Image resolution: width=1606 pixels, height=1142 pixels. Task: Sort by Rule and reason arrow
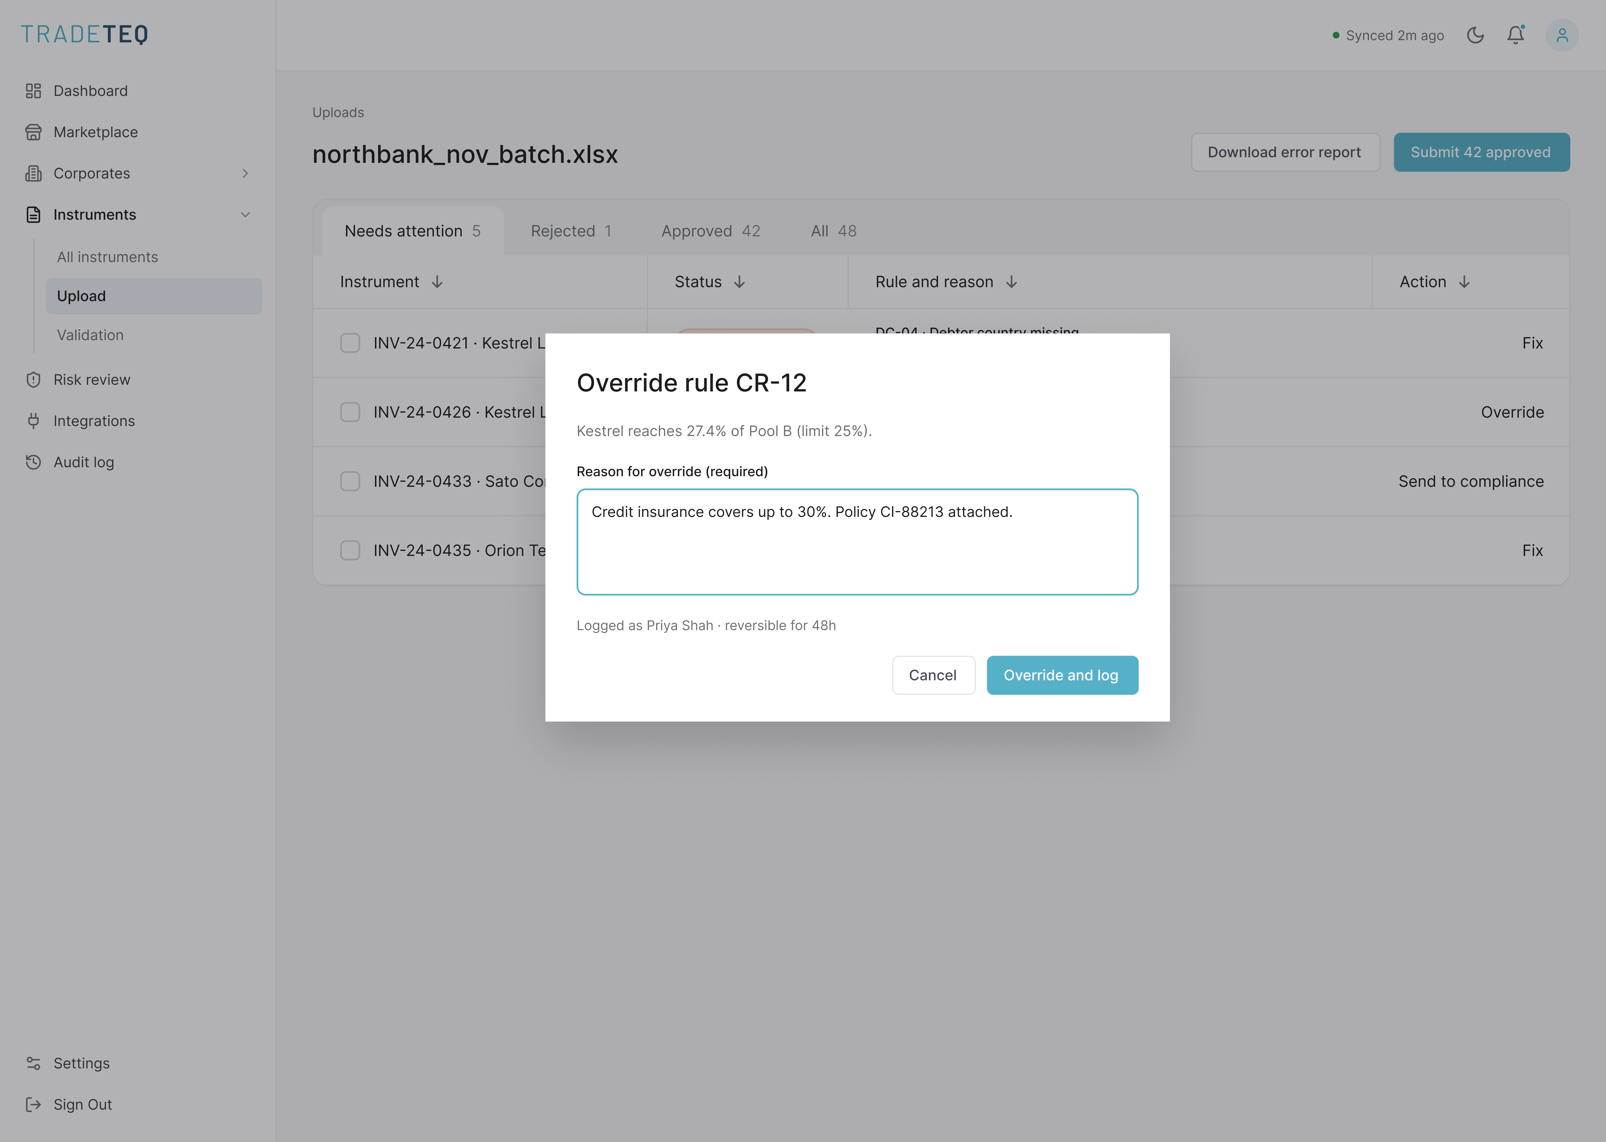[x=1012, y=282]
